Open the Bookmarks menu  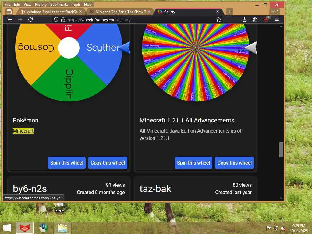59,4
